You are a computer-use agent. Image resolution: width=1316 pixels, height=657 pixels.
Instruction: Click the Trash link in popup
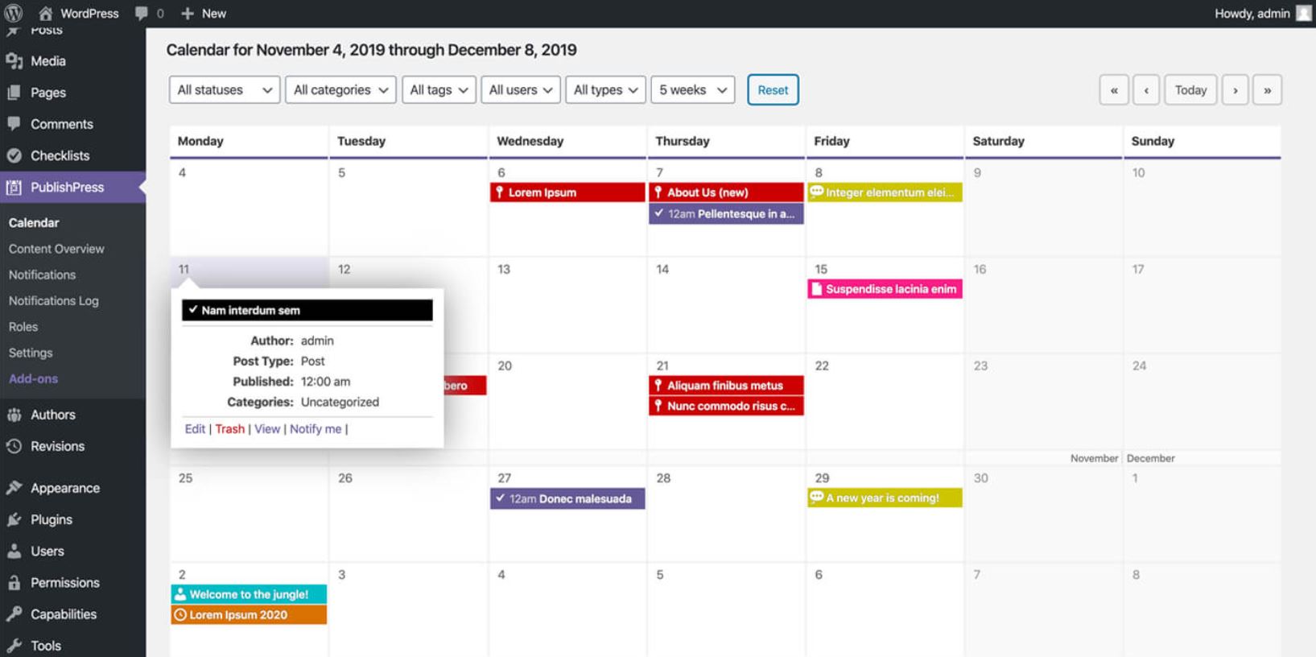point(229,429)
